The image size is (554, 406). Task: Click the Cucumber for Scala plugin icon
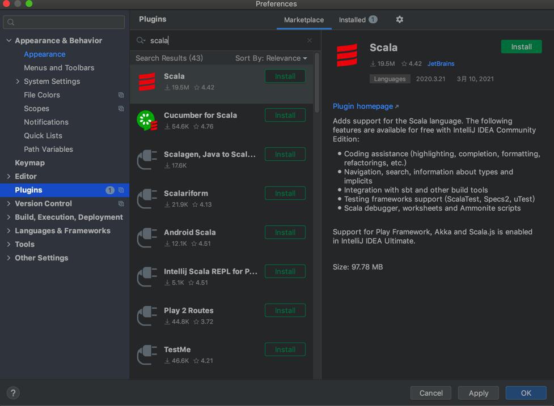pos(147,121)
